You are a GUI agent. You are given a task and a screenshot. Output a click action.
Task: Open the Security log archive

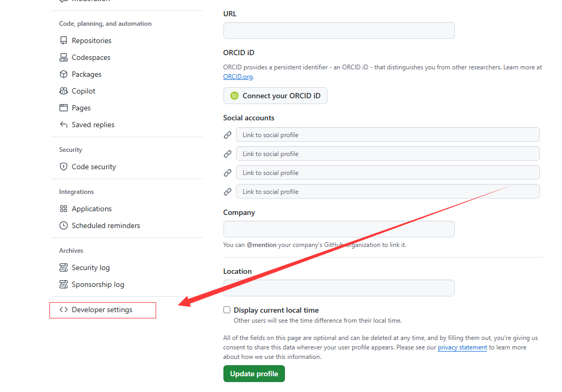[90, 267]
